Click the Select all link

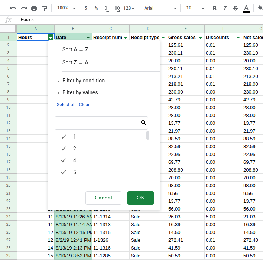tap(66, 105)
